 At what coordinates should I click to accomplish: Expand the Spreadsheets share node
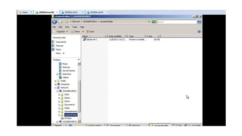point(59,111)
